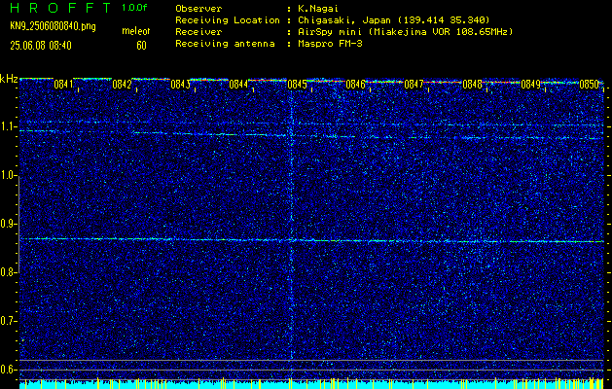Click time marker 0843
The image size is (612, 389).
[x=180, y=85]
